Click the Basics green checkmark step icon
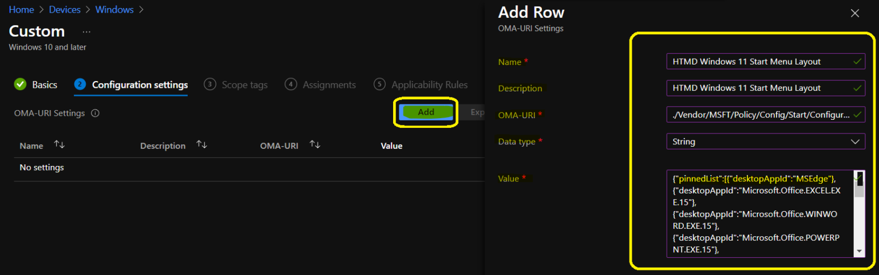The height and width of the screenshot is (275, 879). pos(21,84)
